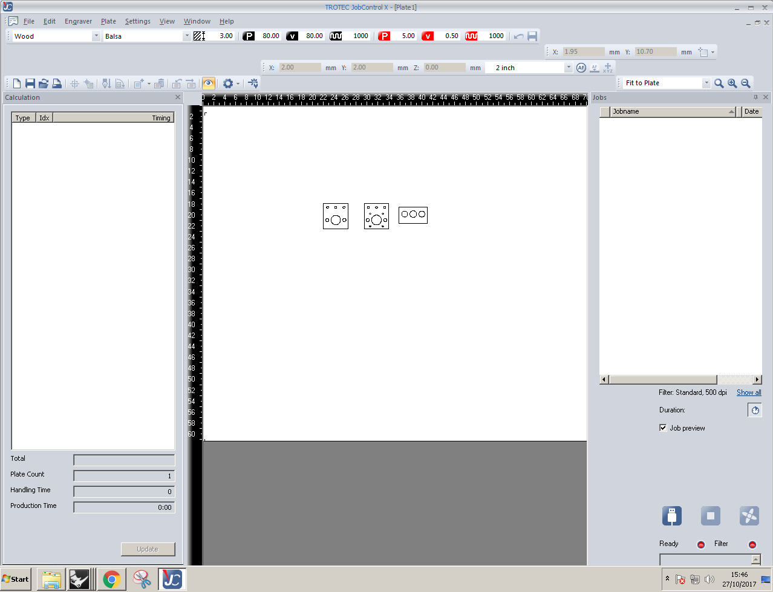The image size is (773, 592).
Task: Toggle the Job preview checkbox
Action: tap(663, 428)
